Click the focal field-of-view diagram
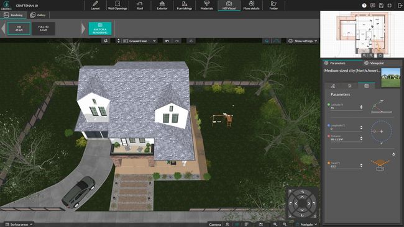 tap(380, 164)
